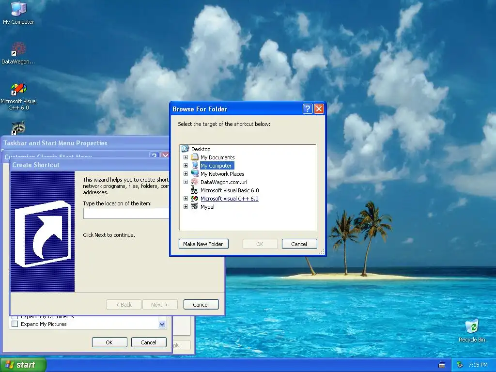Click Microsoft Visual Basic 6.0 icon

pyautogui.click(x=195, y=190)
